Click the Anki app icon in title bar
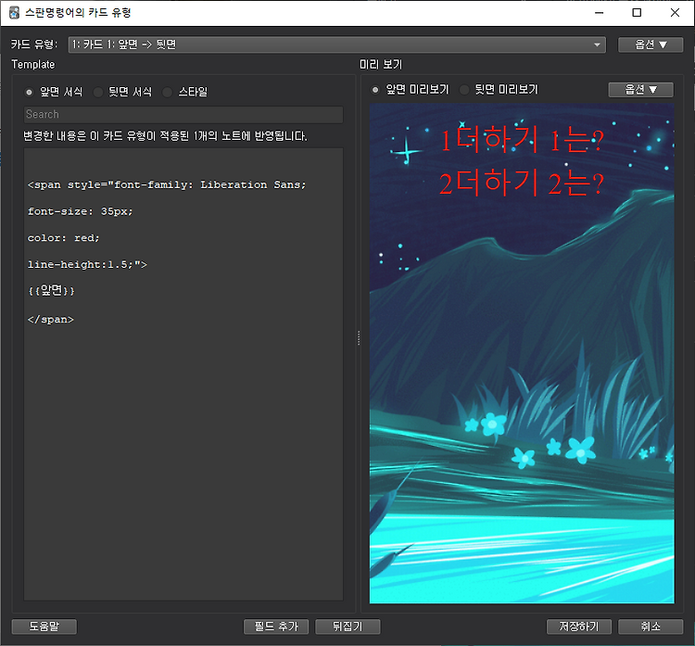Image resolution: width=695 pixels, height=646 pixels. 14,12
